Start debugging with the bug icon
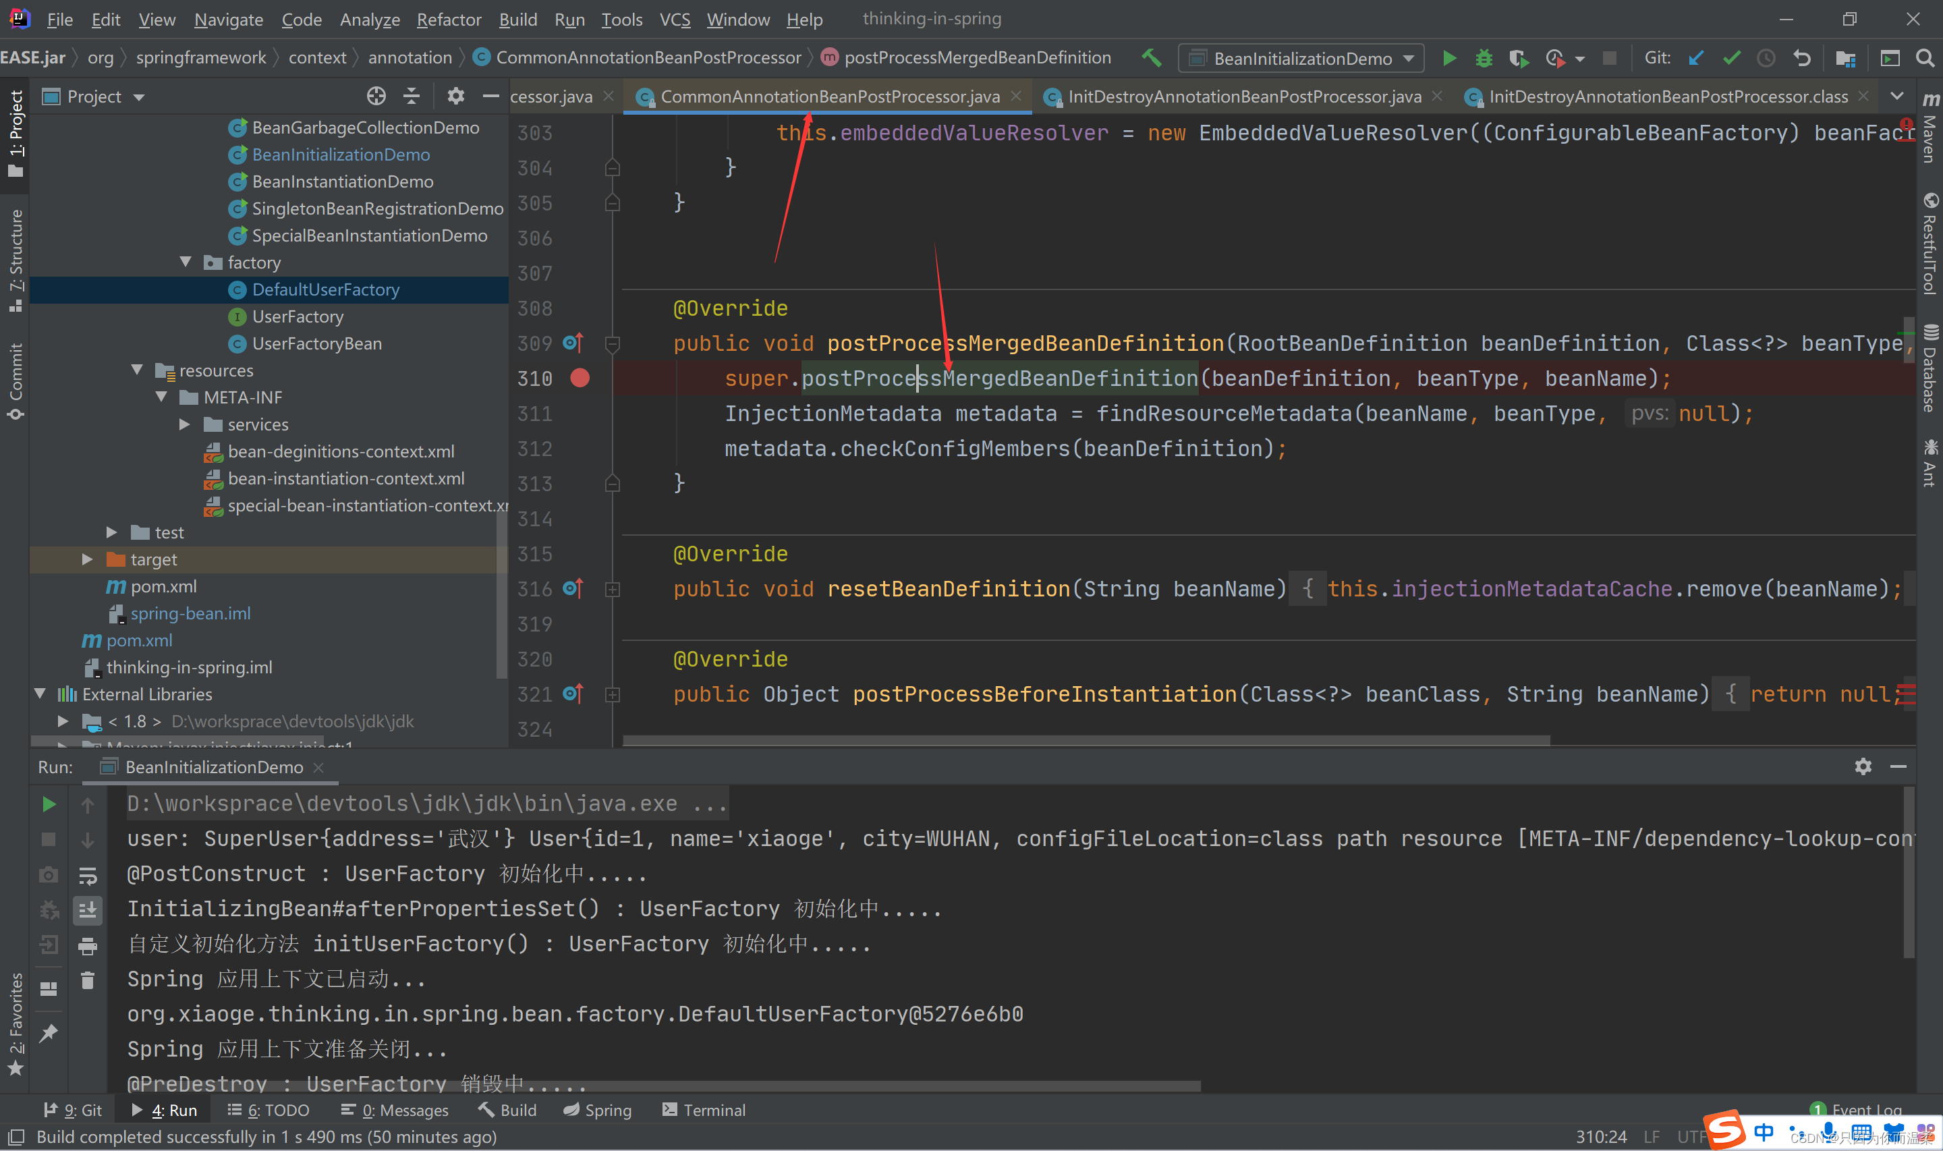 (x=1483, y=58)
